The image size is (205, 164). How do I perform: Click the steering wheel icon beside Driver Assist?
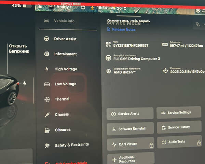[x=46, y=39]
